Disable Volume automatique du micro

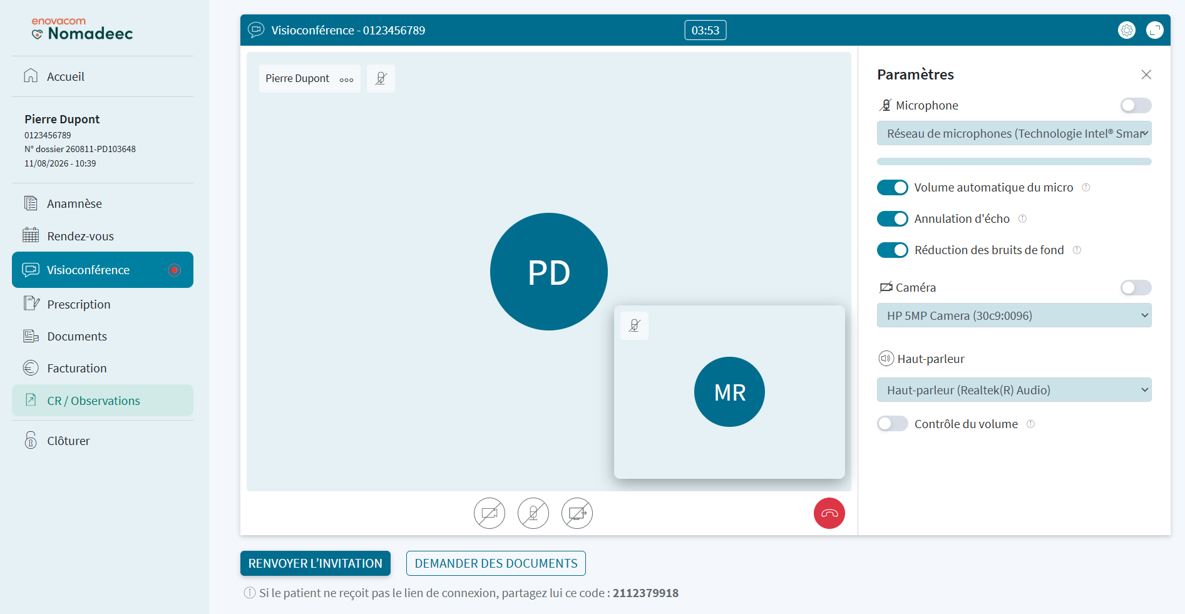coord(893,187)
